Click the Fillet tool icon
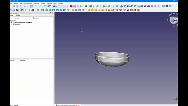The height and width of the screenshot is (106, 188). click(132, 6)
